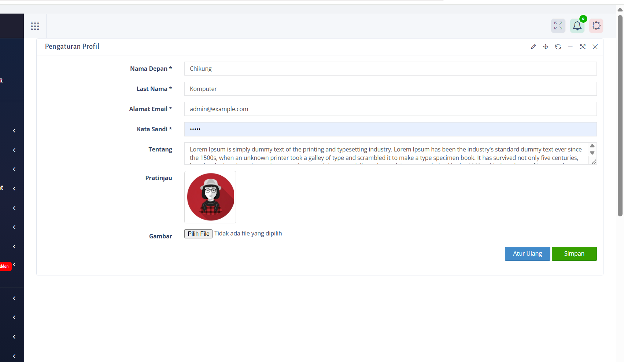Click the move panel icon

click(546, 47)
